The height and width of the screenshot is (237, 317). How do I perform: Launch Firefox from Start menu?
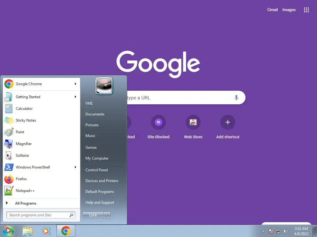41,179
